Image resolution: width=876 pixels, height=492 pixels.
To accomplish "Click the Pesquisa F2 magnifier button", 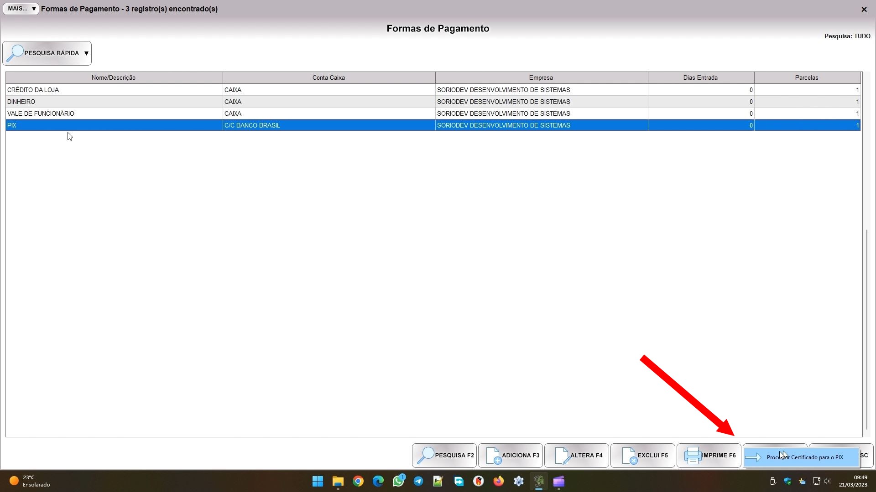I will point(444,455).
